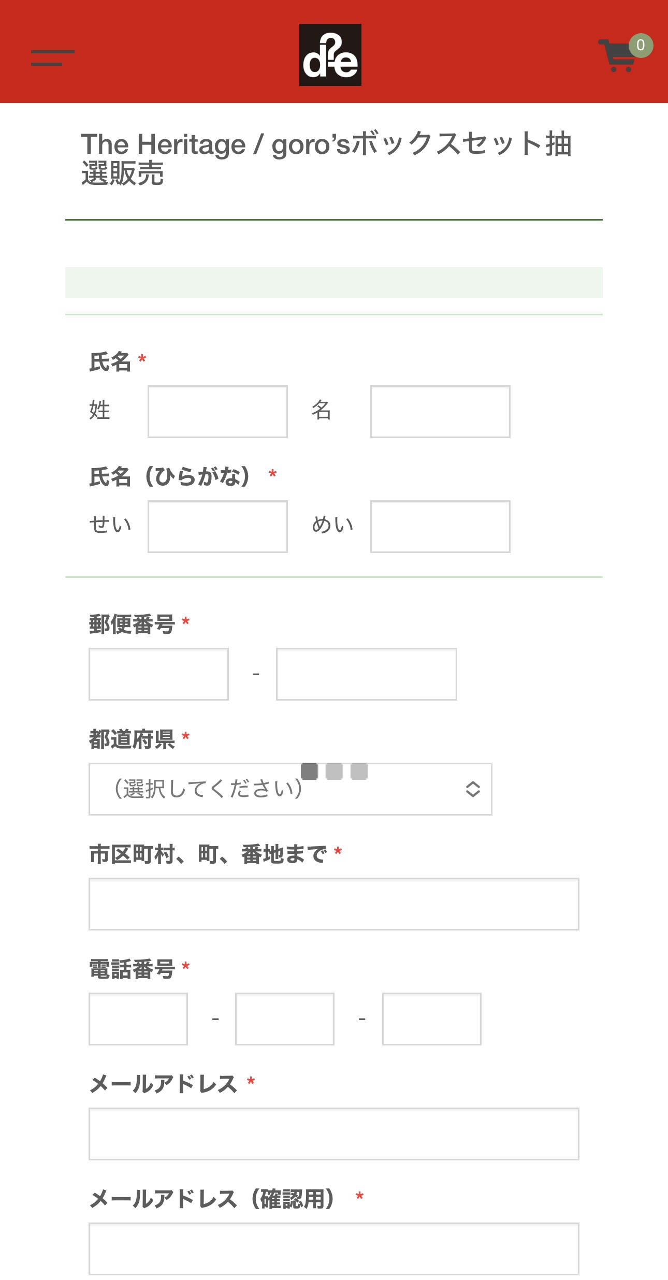Click the メールアドレス（確認用） confirmation field
Screen dimensions: 668x1280
coord(333,1249)
